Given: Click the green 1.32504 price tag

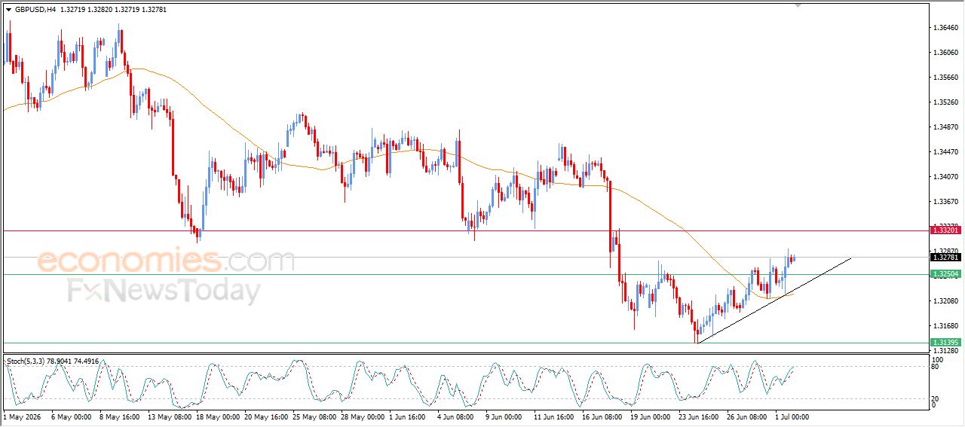Looking at the screenshot, I should [x=945, y=274].
